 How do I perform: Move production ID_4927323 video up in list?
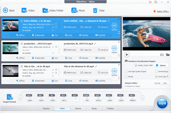119,54
